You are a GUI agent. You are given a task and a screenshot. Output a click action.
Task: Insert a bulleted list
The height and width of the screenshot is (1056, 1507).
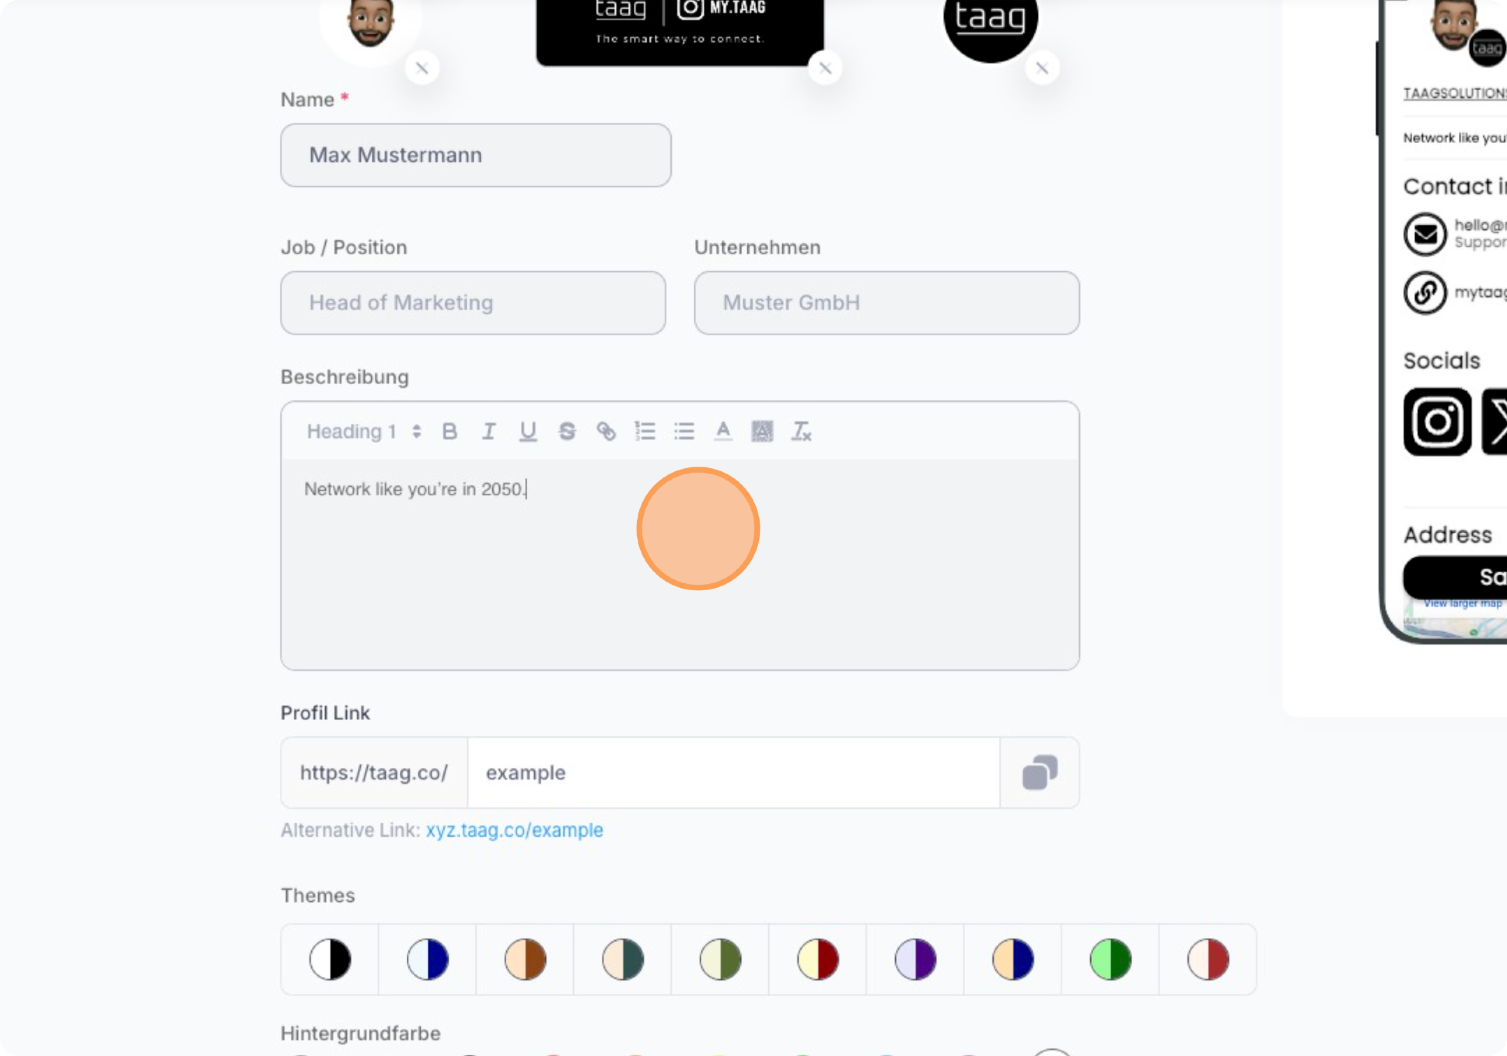click(x=684, y=431)
